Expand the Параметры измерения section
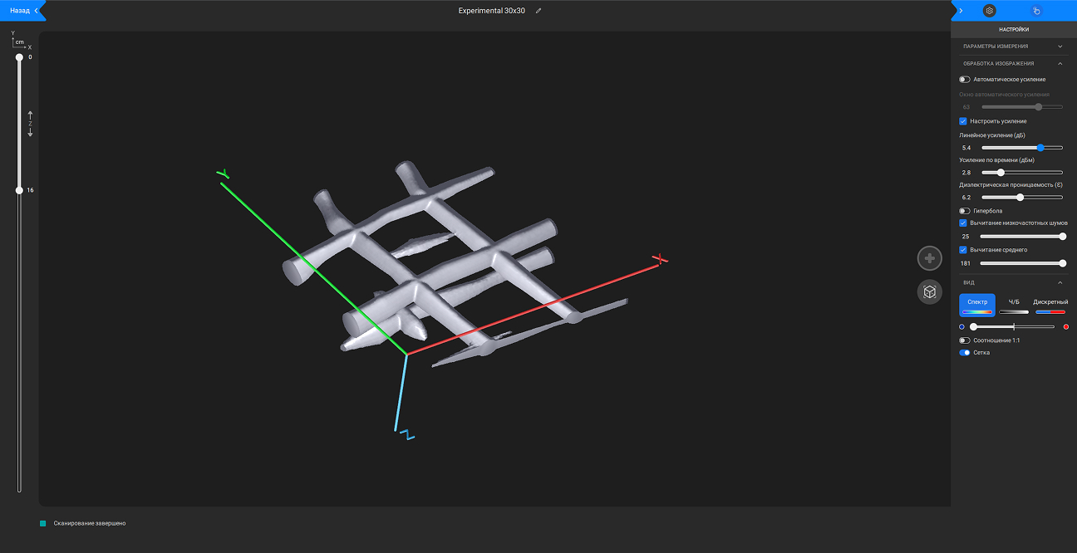Image resolution: width=1077 pixels, height=553 pixels. 1060,46
